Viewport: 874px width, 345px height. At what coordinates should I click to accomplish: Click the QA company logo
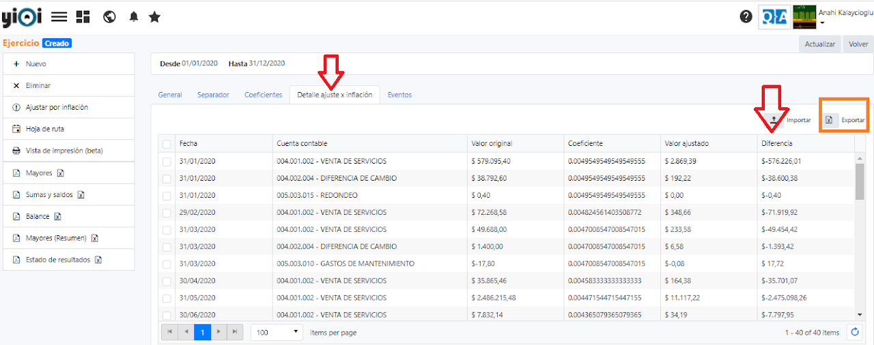pos(774,17)
